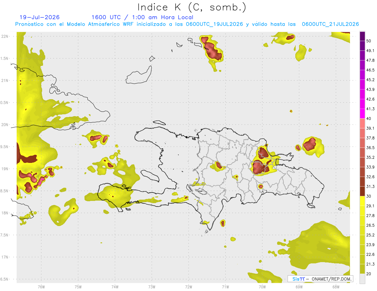Click the "20N" latitude label
377x291 pixels.
coord(5,125)
